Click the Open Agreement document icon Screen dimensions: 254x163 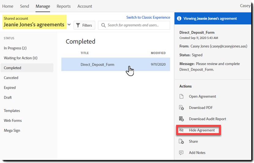pyautogui.click(x=181, y=96)
